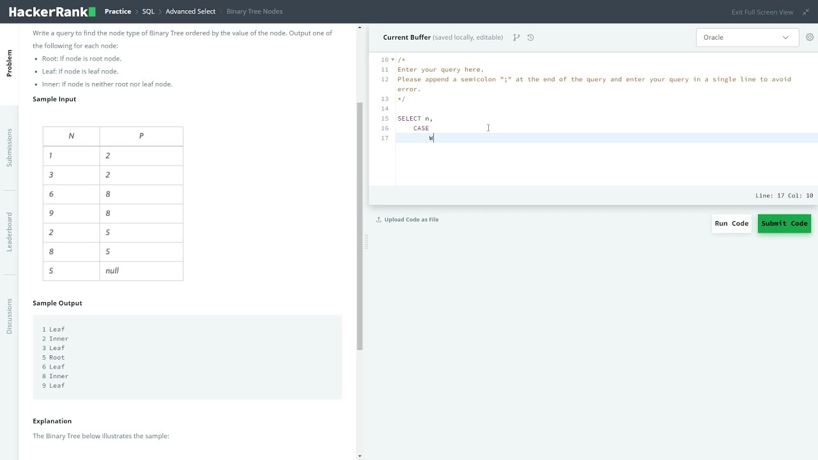The image size is (818, 460).
Task: Click the problem panel vertical scrollbar
Action: click(360, 224)
